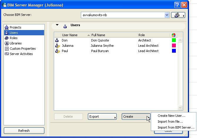Click the Libraries building icon
The image size is (197, 138).
(x=7, y=43)
